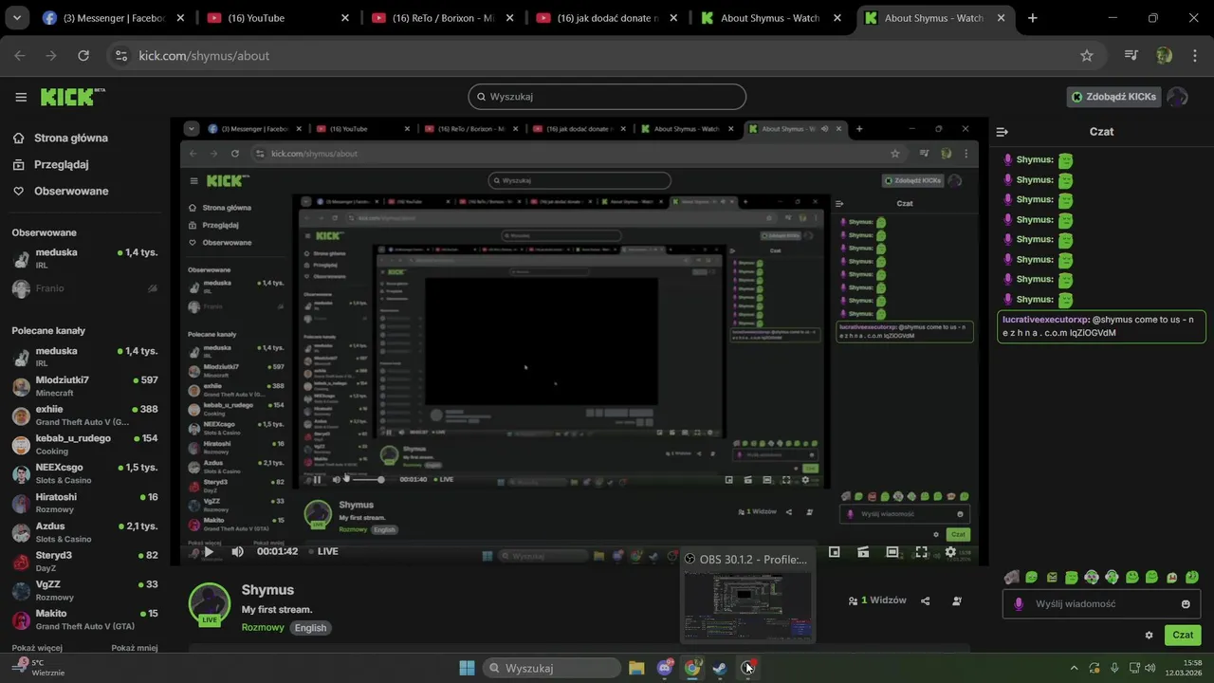Click lucrativeexecutorxp username in chat
Viewport: 1214px width, 683px height.
1046,320
